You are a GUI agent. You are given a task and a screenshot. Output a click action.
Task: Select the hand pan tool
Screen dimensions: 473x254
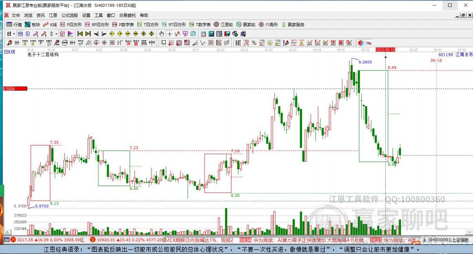click(162, 34)
